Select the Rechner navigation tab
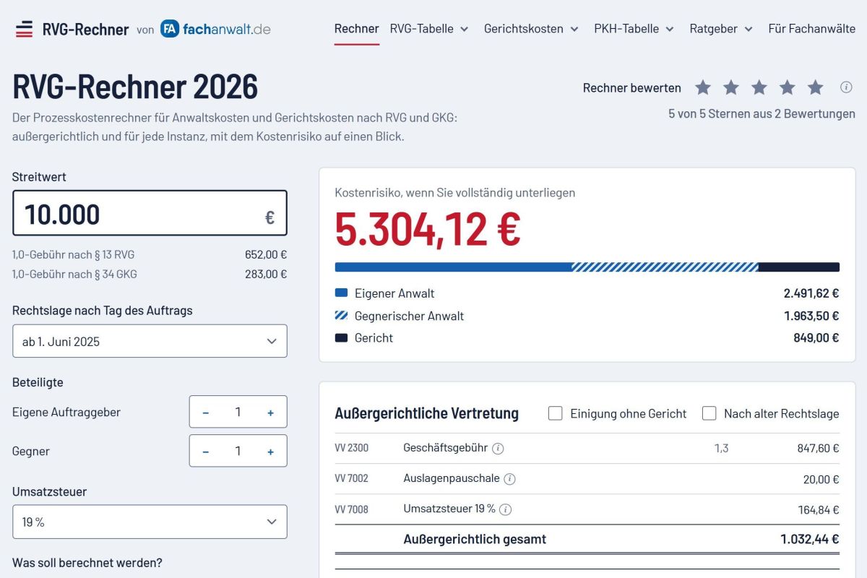 pyautogui.click(x=356, y=29)
